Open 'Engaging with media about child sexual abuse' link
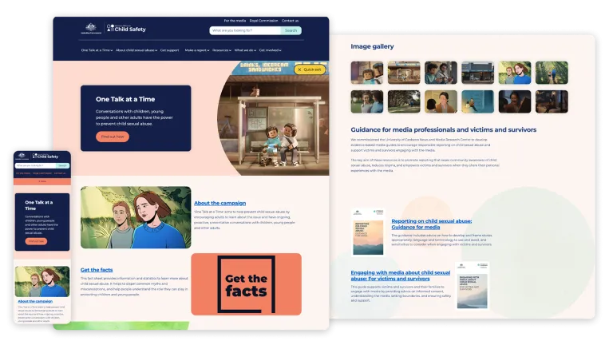The height and width of the screenshot is (345, 613). (x=401, y=276)
